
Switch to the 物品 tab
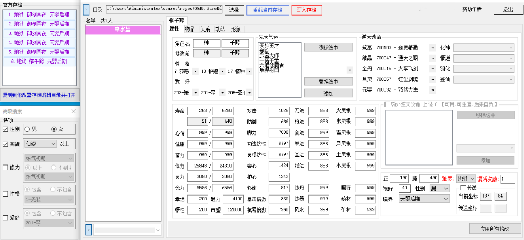point(190,29)
